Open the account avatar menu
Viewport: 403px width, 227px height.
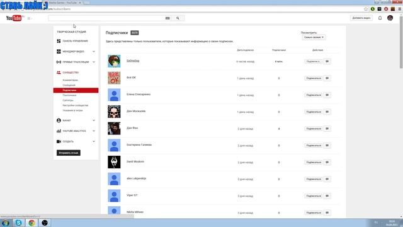pyautogui.click(x=390, y=18)
